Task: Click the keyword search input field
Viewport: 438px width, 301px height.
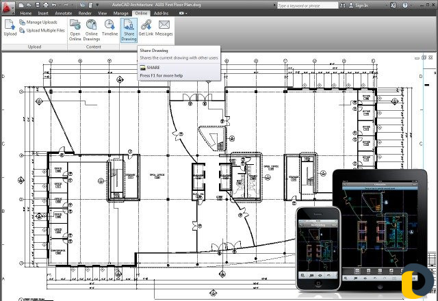Action: [307, 5]
